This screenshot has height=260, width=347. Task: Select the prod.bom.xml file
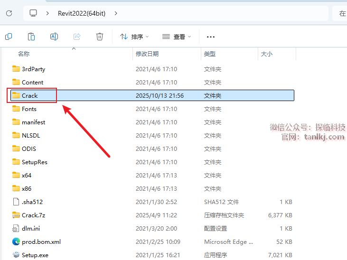point(41,241)
